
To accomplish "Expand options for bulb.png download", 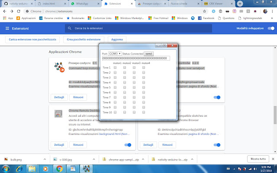I will (x=45, y=159).
